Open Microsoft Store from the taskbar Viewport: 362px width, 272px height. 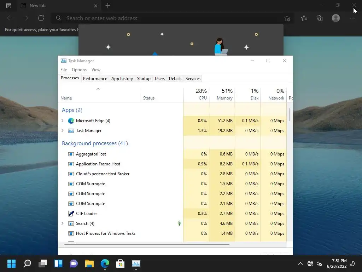click(120, 263)
